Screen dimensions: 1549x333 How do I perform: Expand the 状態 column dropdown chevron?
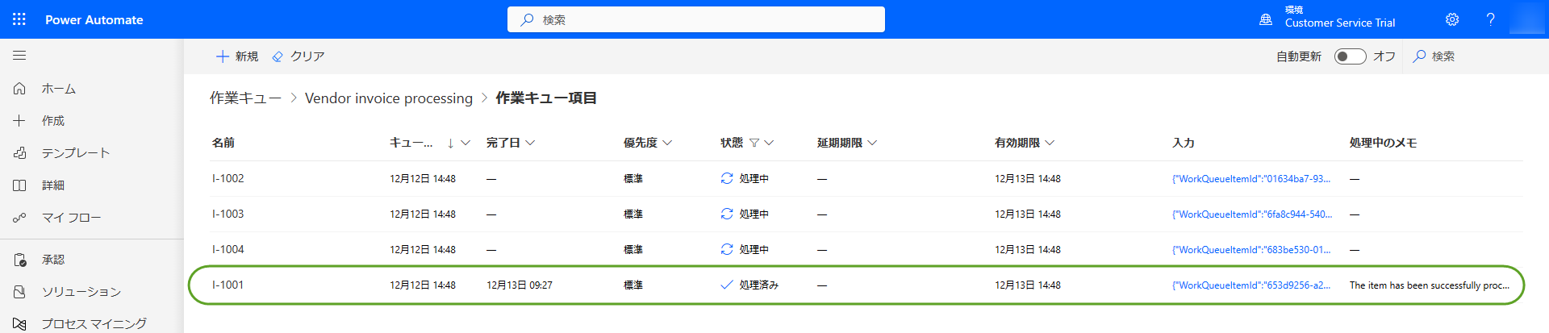point(769,143)
